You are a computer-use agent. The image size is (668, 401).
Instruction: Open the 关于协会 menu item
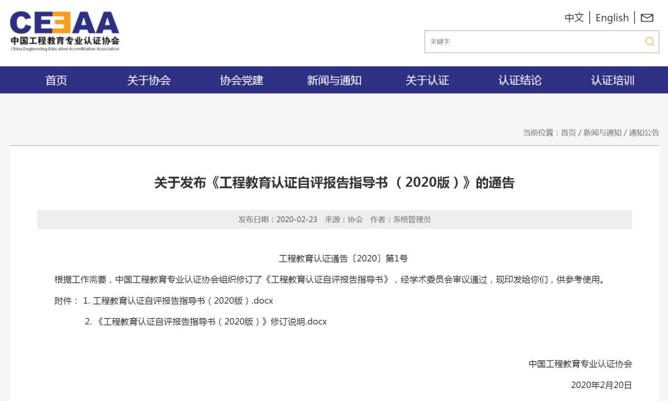click(148, 80)
